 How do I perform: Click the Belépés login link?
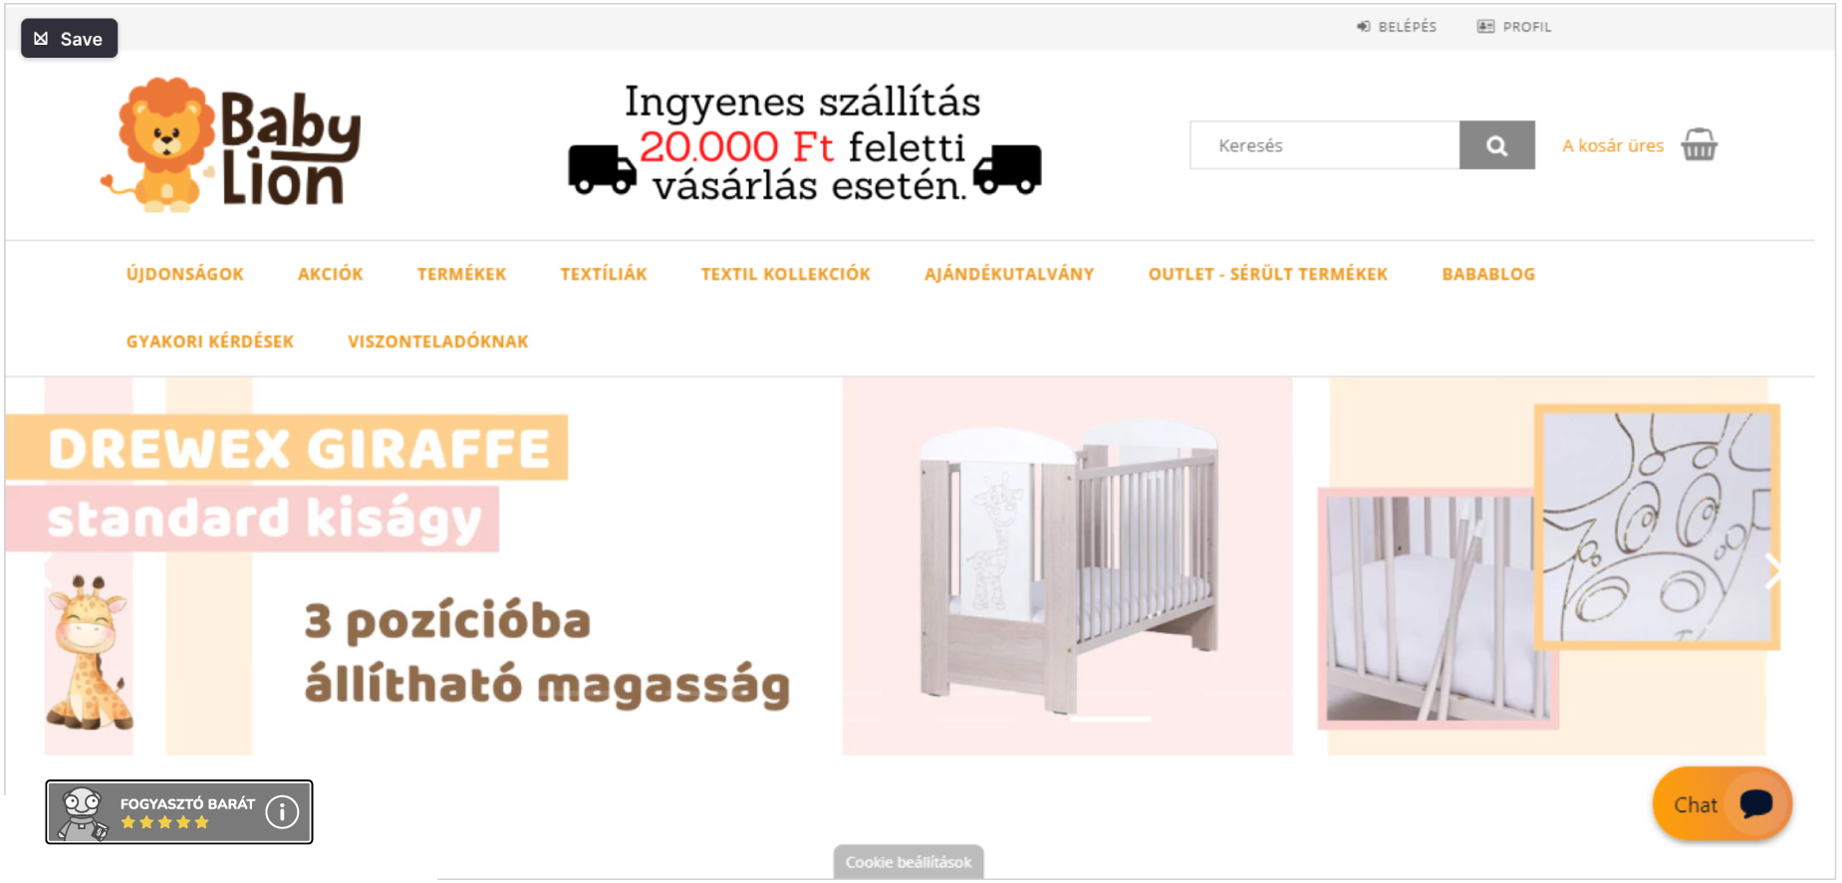1397,27
